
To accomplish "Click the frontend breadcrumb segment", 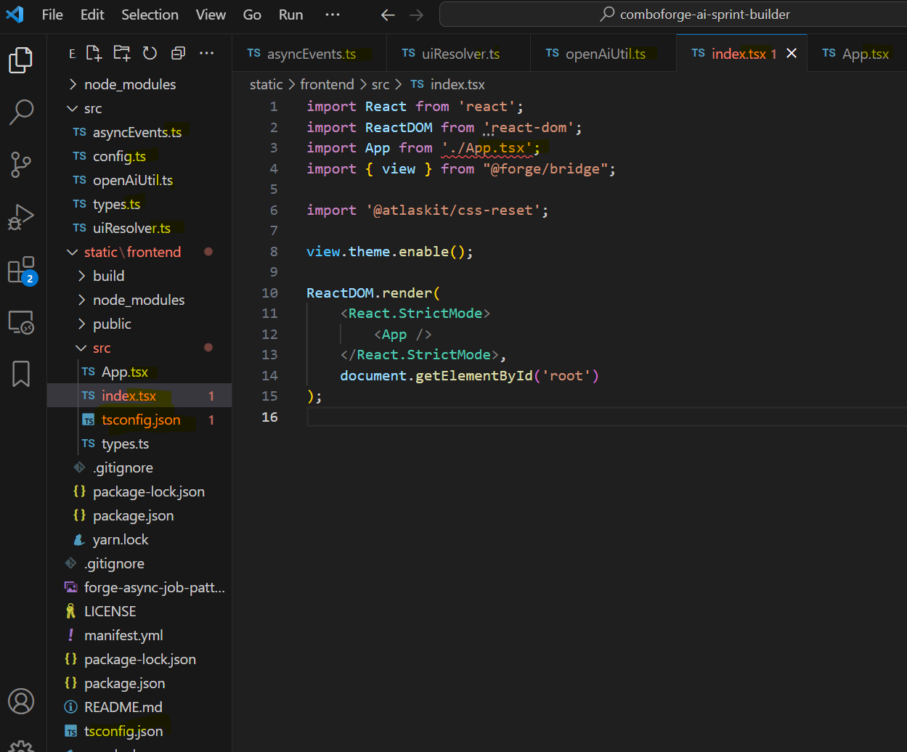I will tap(327, 84).
